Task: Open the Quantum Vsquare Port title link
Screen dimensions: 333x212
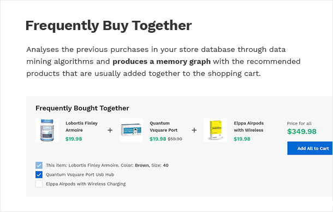Action: [x=164, y=127]
